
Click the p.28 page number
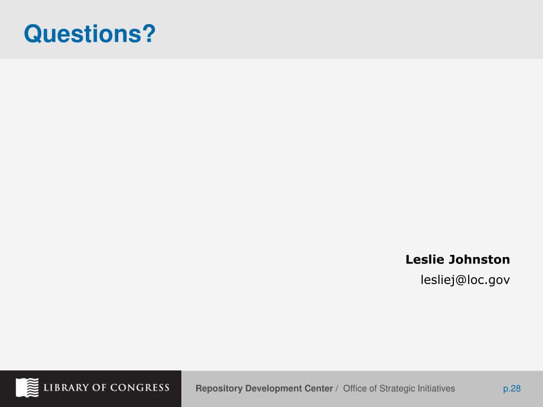pyautogui.click(x=512, y=388)
